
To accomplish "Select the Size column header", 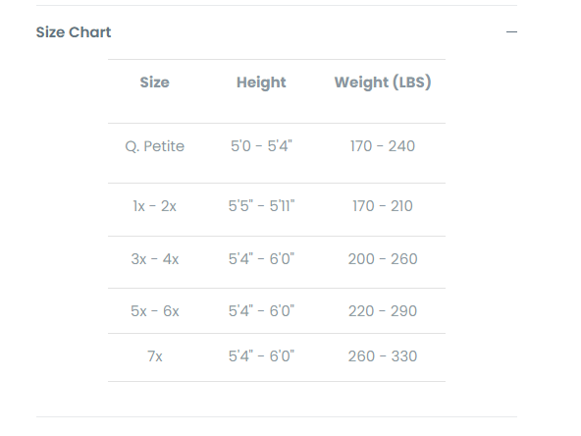I will coord(154,82).
